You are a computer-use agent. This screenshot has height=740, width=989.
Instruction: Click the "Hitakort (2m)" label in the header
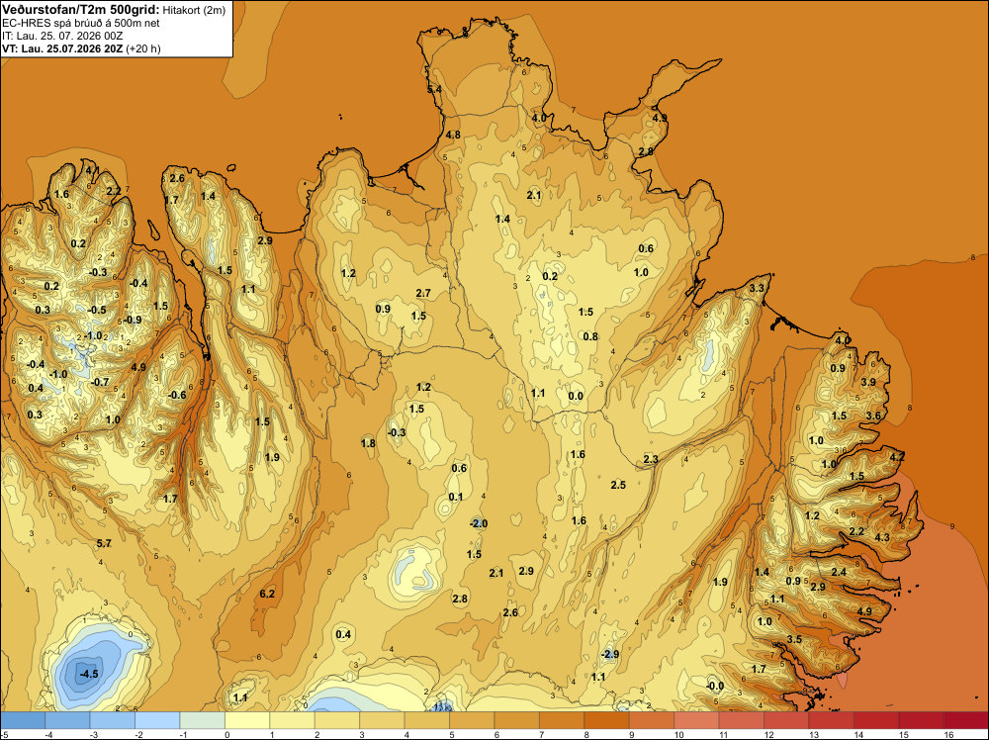[x=194, y=10]
